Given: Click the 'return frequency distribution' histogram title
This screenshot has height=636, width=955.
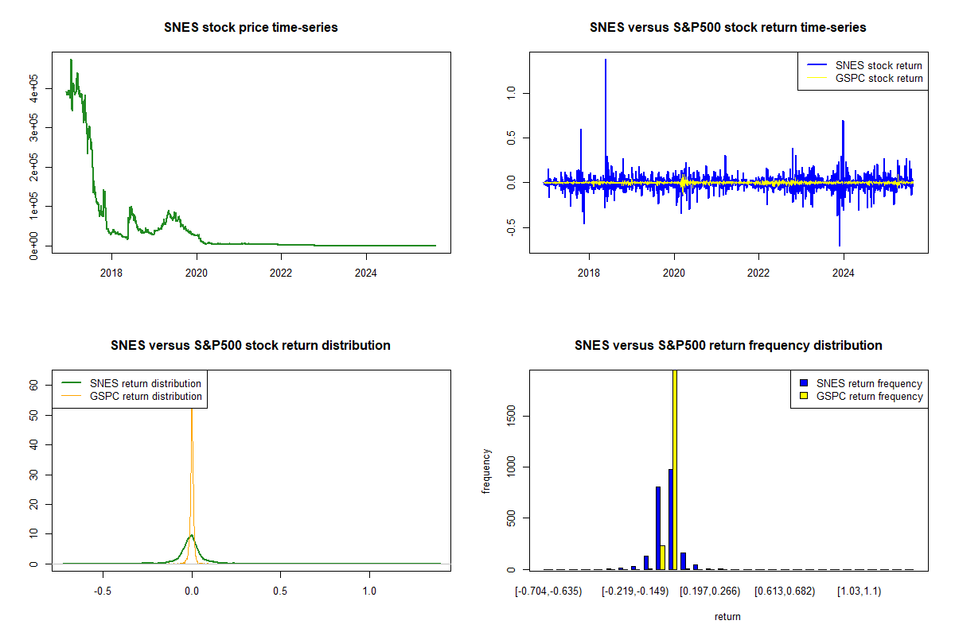Looking at the screenshot, I should click(727, 346).
